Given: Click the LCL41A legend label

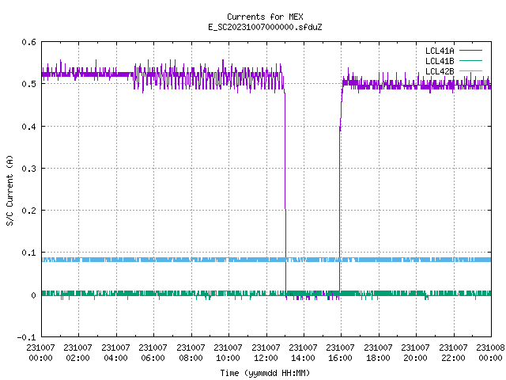Looking at the screenshot, I should 440,51.
